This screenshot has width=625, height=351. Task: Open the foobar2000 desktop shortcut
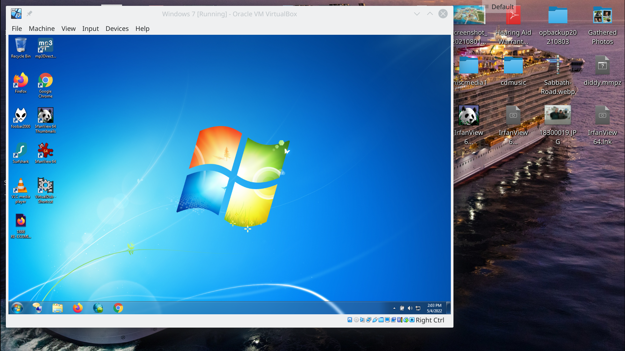21,118
